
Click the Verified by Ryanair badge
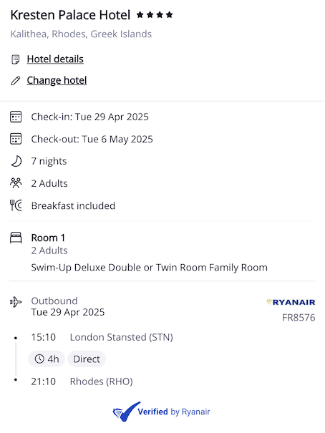tap(162, 412)
